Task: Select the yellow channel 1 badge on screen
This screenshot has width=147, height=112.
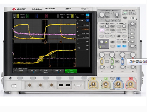Action: click(x=18, y=16)
